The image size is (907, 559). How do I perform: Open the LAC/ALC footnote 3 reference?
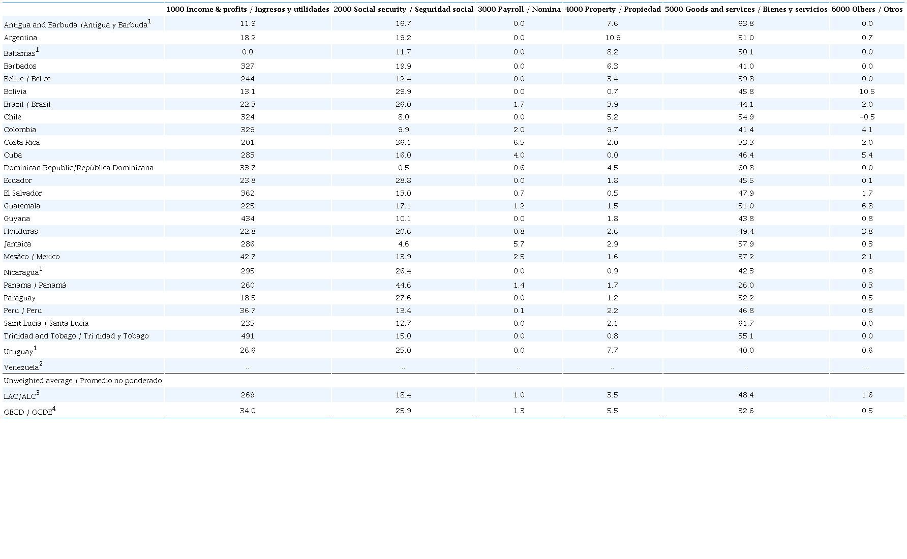click(38, 393)
